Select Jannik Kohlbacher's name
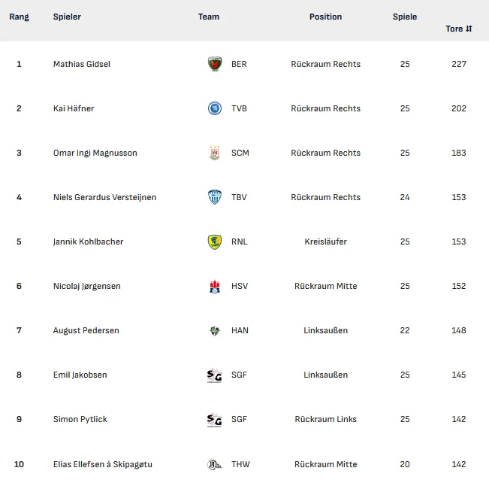489x486 pixels. pyautogui.click(x=88, y=241)
